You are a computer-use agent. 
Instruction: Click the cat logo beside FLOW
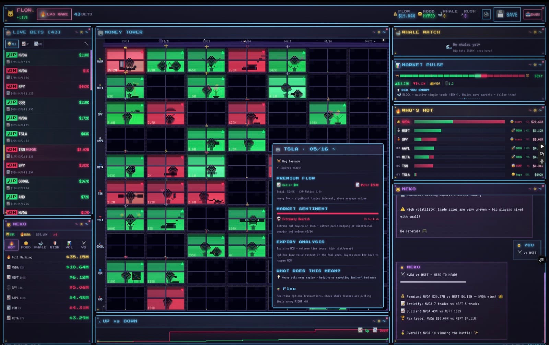click(x=10, y=13)
